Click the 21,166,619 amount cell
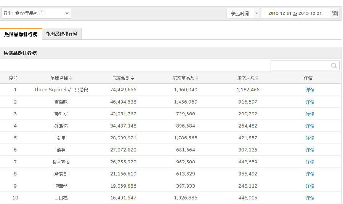343x204 pixels. tap(123, 174)
